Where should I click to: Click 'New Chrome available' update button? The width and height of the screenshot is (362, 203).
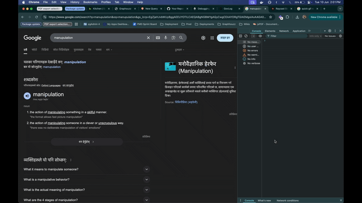coord(325,17)
